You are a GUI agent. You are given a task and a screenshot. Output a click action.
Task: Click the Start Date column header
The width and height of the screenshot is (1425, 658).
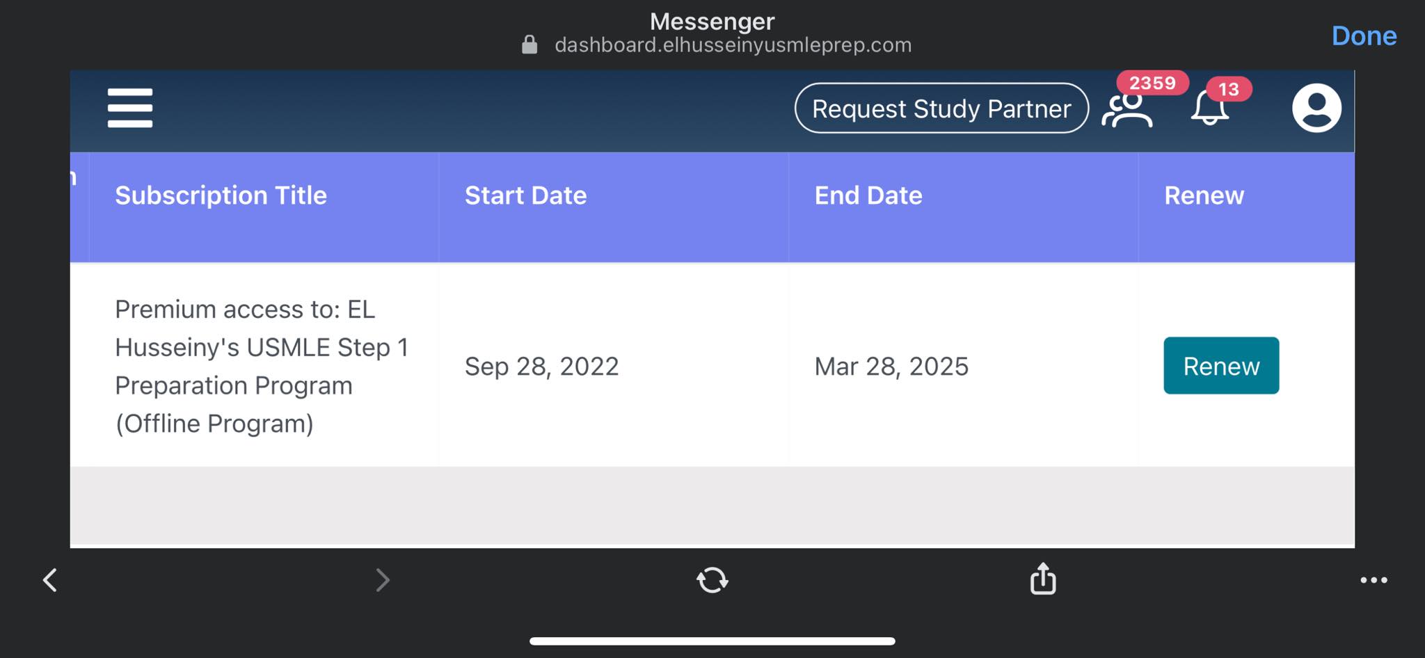point(525,195)
